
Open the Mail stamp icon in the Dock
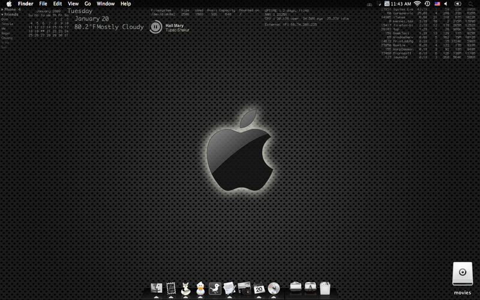(x=171, y=288)
